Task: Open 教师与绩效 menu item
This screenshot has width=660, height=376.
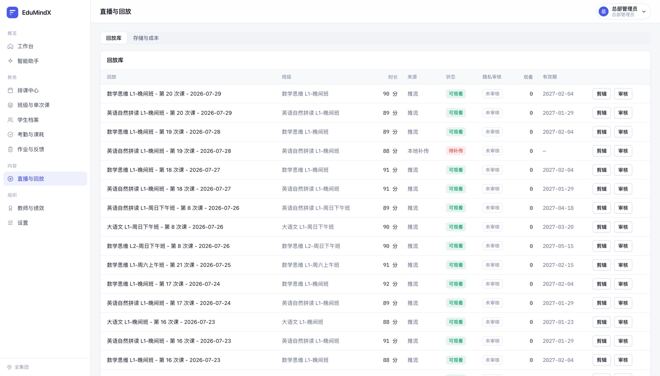Action: [x=45, y=208]
